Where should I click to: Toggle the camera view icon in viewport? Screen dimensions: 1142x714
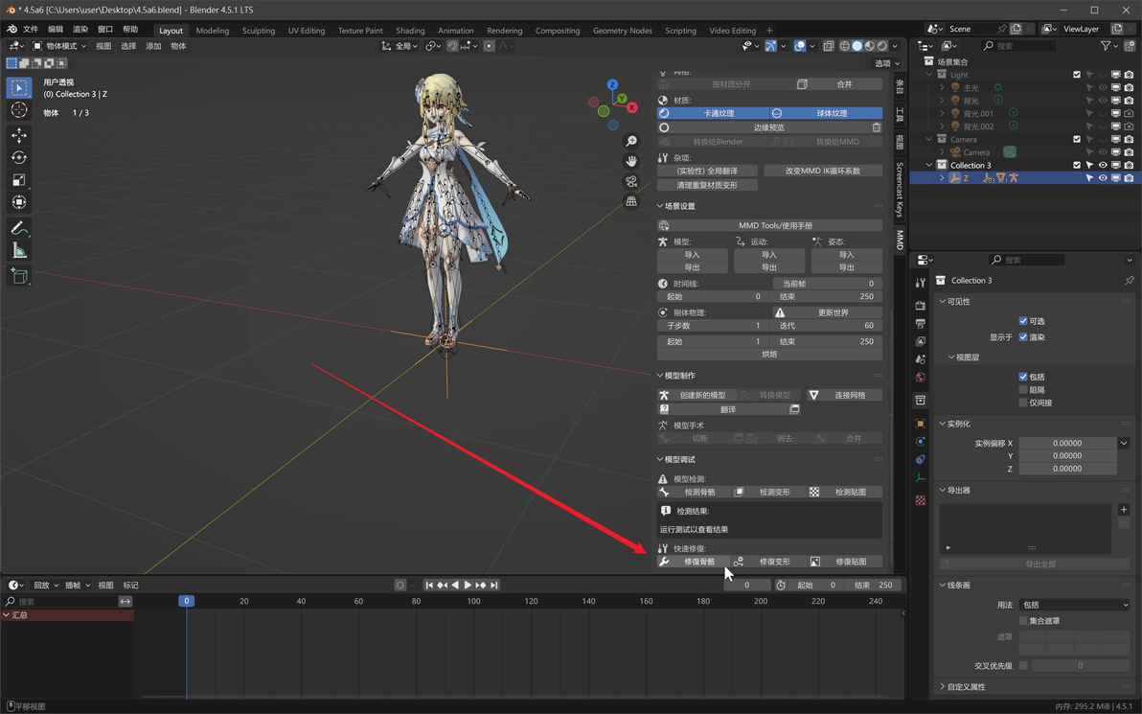coord(631,181)
